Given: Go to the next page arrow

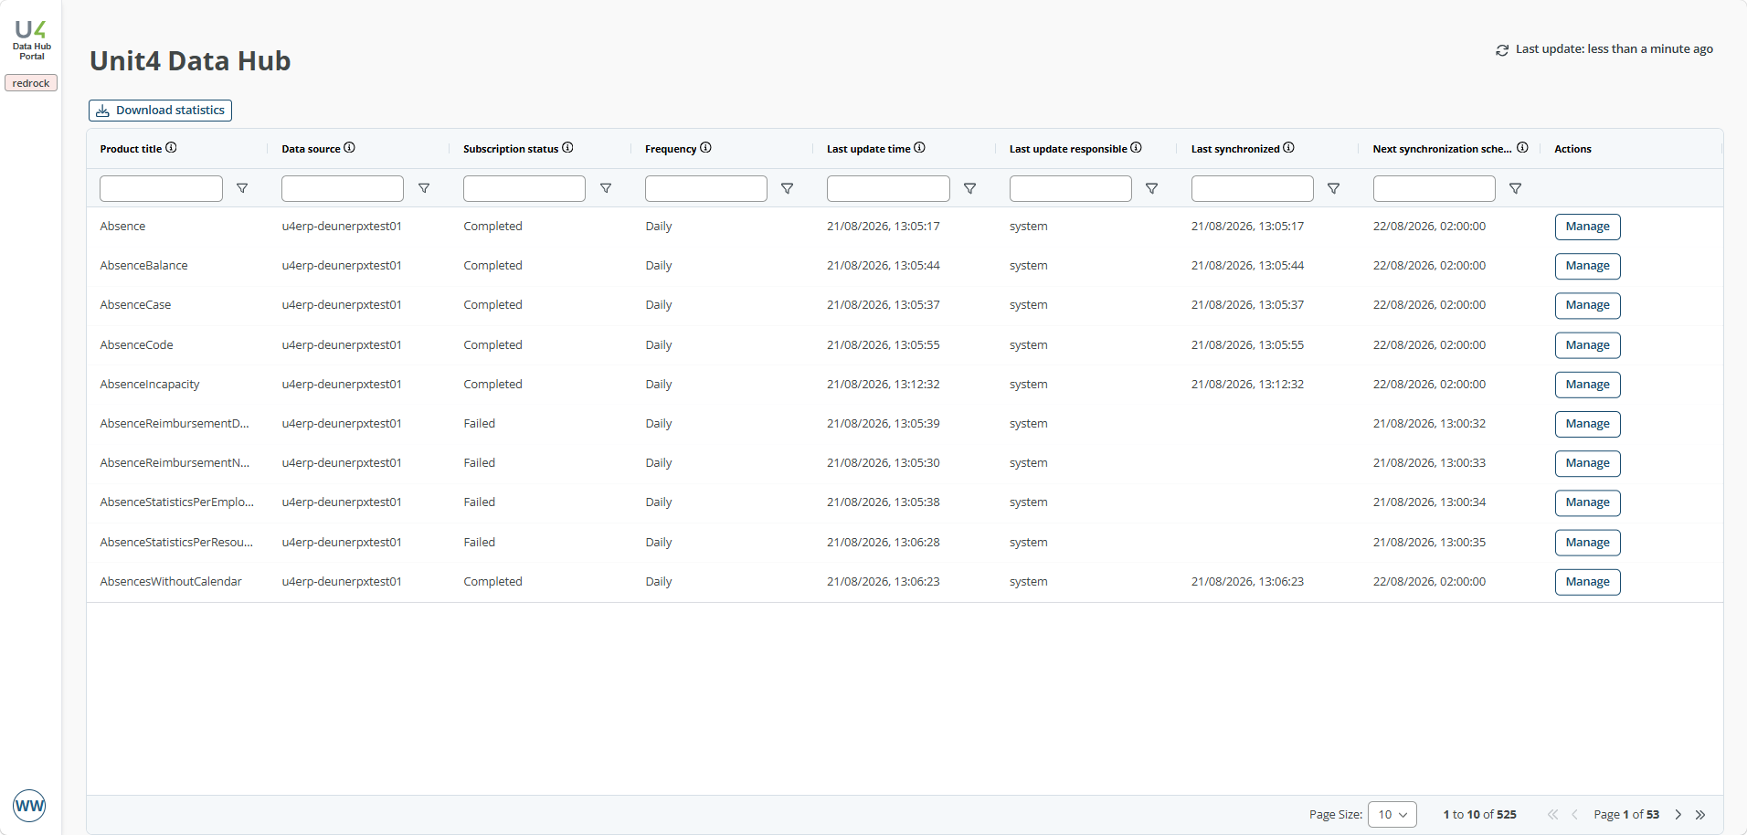Looking at the screenshot, I should click(x=1678, y=815).
